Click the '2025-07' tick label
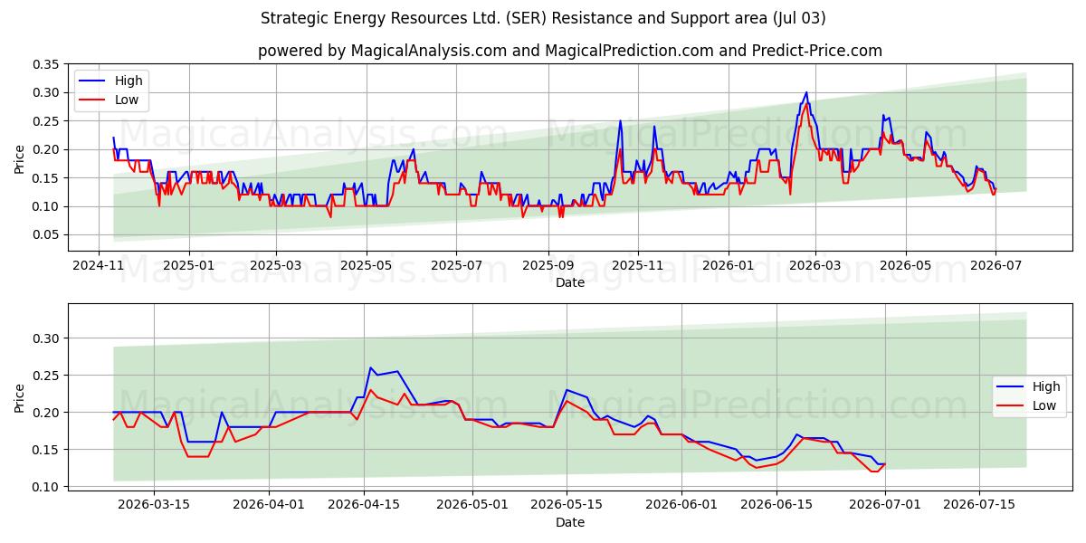Image resolution: width=1086 pixels, height=543 pixels. [455, 265]
